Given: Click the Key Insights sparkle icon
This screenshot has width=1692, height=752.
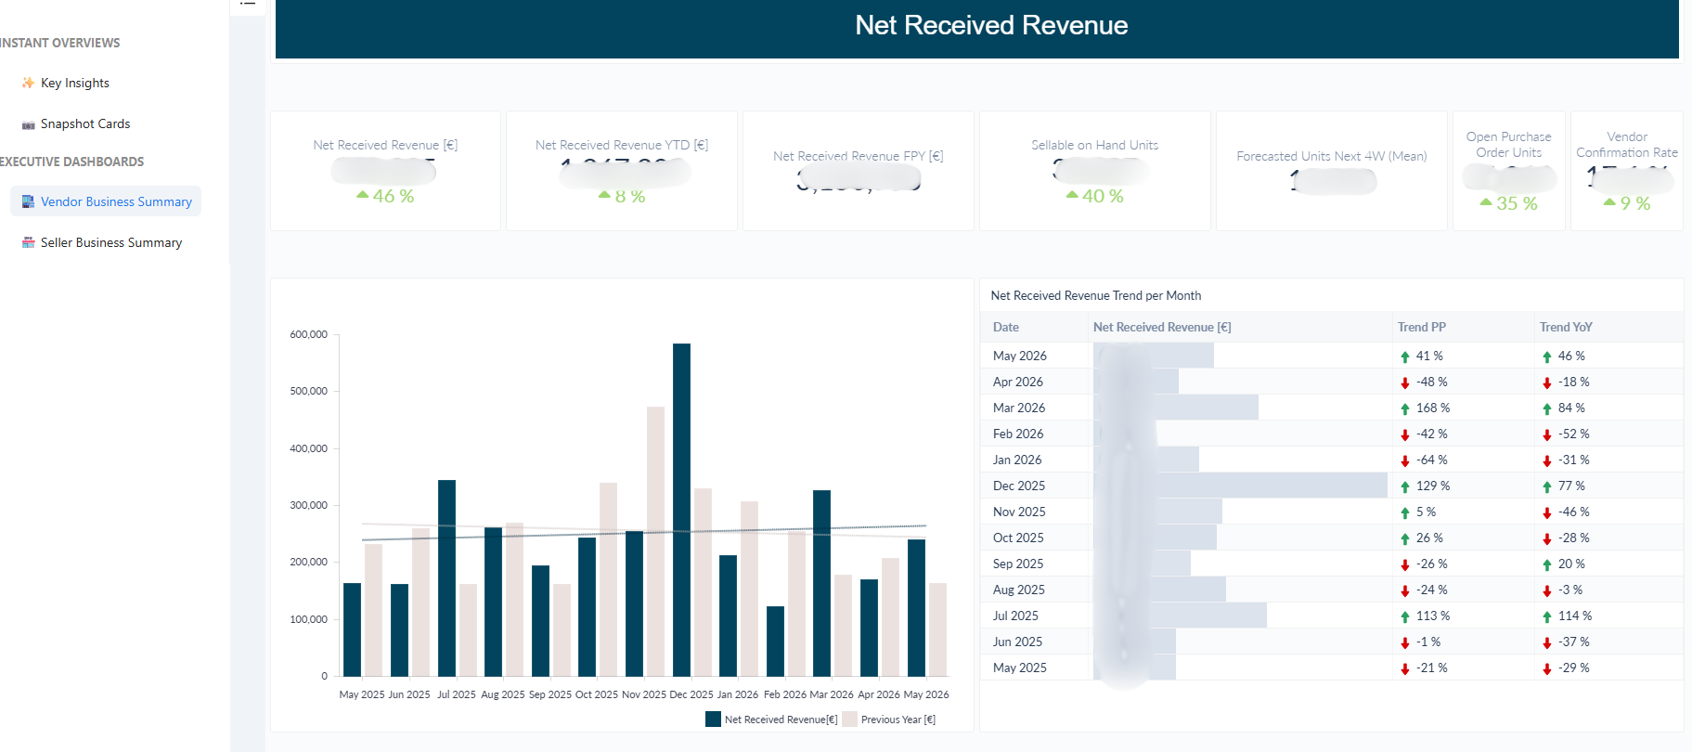Looking at the screenshot, I should [28, 83].
